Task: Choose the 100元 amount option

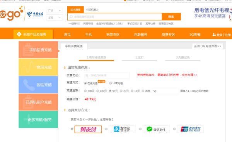Action: click(98, 91)
